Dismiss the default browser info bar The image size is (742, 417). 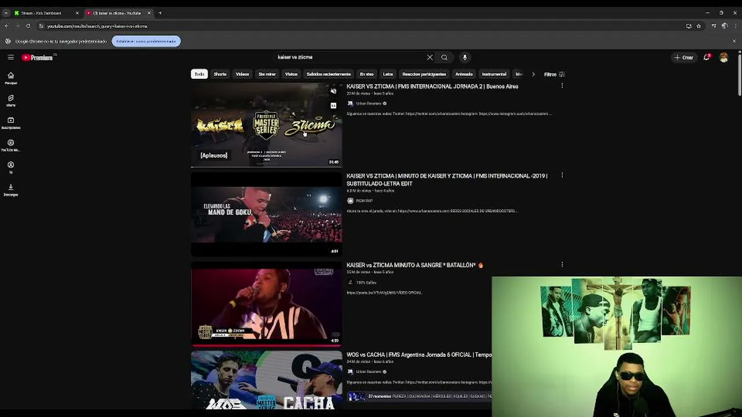point(734,41)
